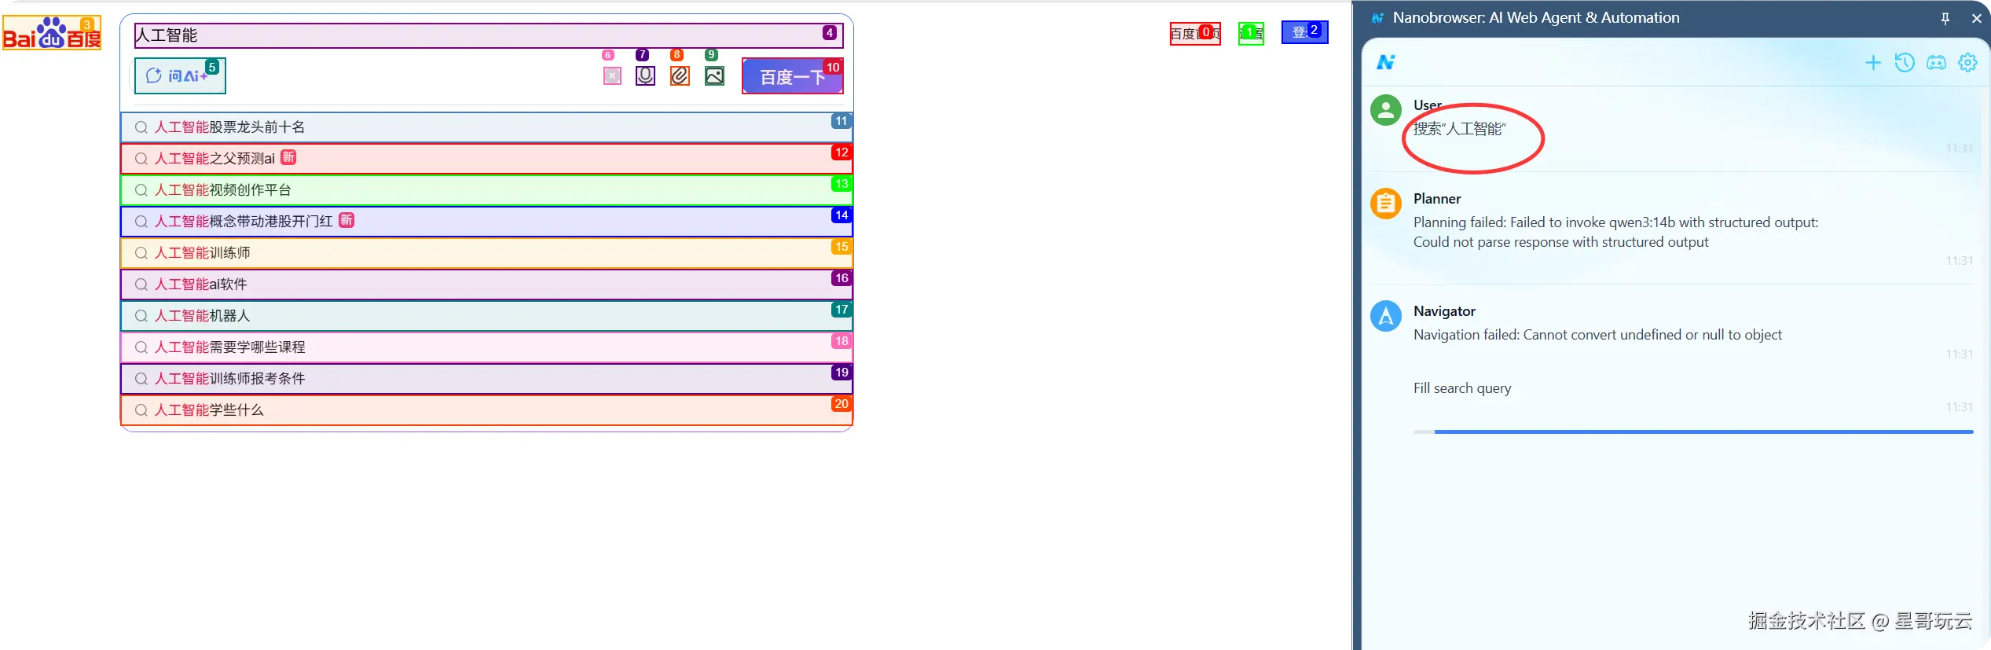Choose the suggestion 人工智能ai软件

[486, 285]
